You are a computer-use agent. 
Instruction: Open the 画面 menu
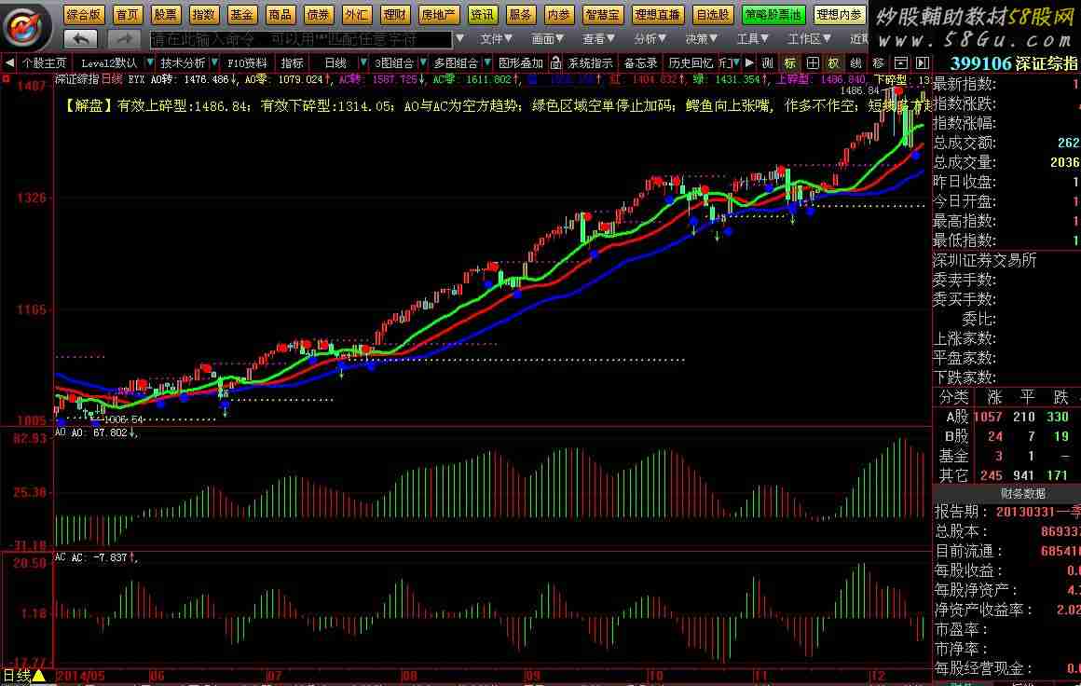pos(547,39)
